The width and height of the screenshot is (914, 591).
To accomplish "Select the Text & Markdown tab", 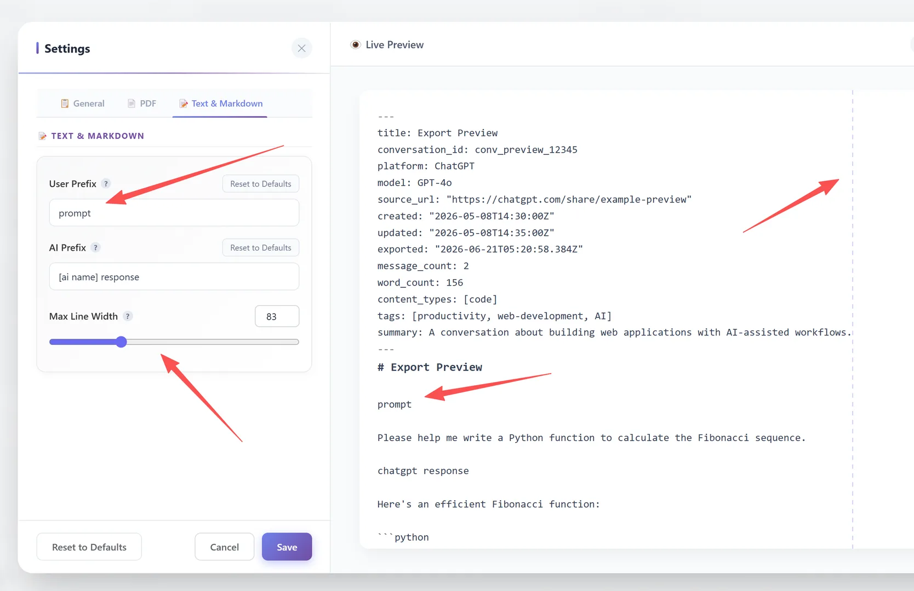I will tap(220, 103).
